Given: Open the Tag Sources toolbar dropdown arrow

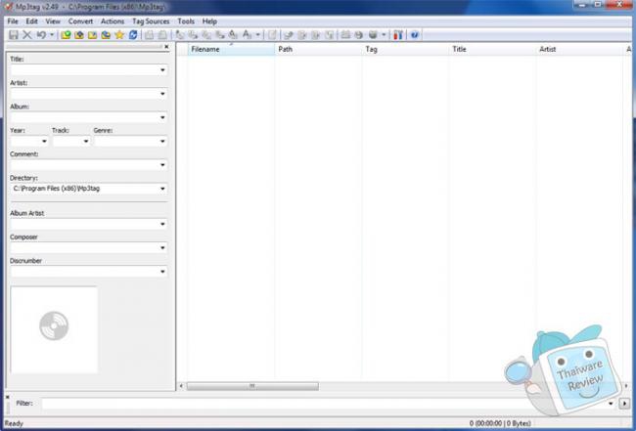Looking at the screenshot, I should [x=384, y=35].
